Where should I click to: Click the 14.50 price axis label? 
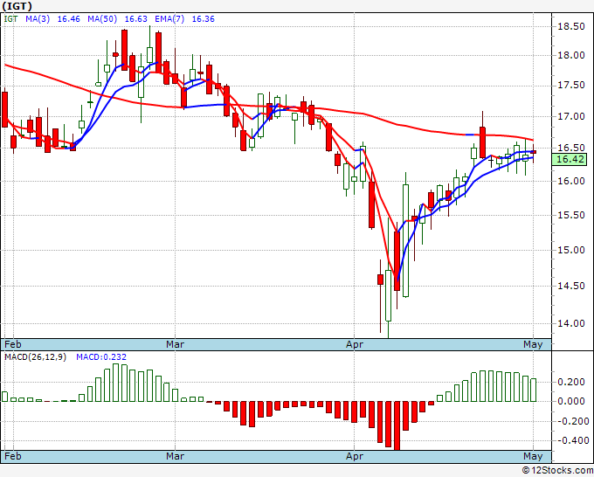coord(571,286)
